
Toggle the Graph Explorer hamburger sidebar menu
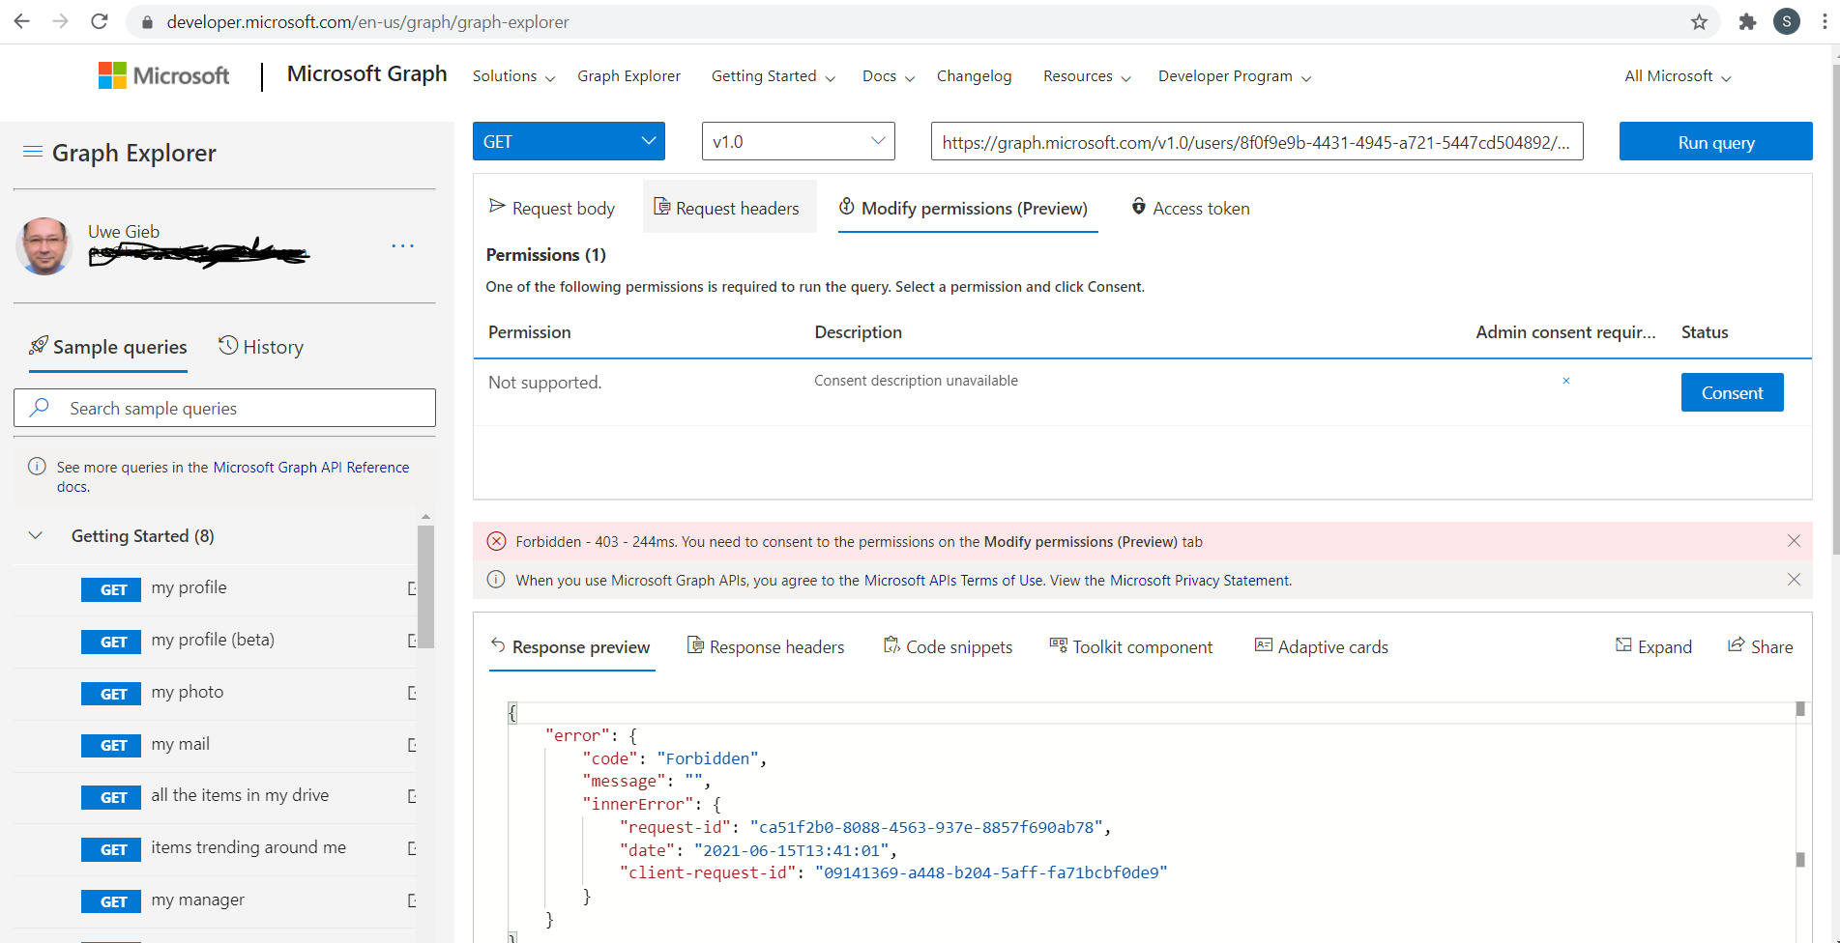pos(33,152)
